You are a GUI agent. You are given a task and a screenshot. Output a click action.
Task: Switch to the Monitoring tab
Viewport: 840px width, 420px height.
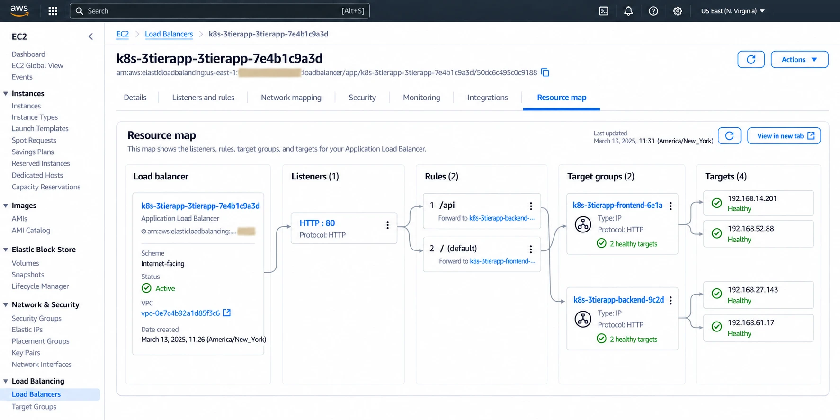(x=421, y=98)
